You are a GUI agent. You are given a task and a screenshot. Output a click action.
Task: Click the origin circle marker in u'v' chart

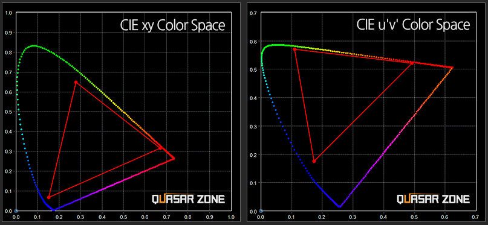click(x=261, y=211)
